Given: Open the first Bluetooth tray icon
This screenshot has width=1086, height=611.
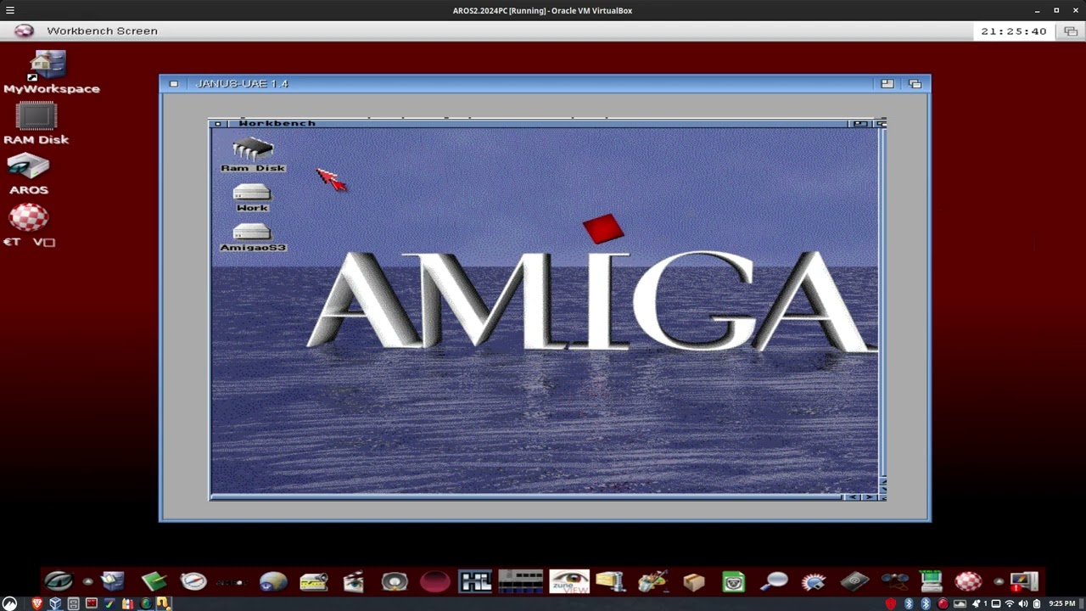Looking at the screenshot, I should click(908, 603).
